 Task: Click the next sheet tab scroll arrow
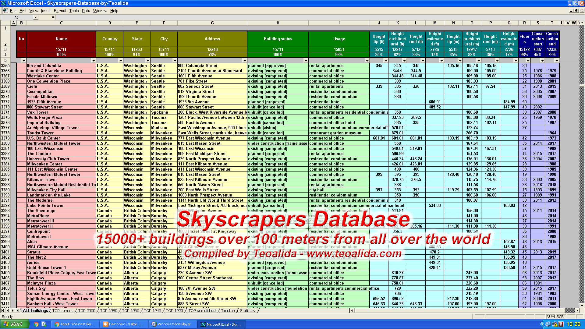click(x=12, y=311)
